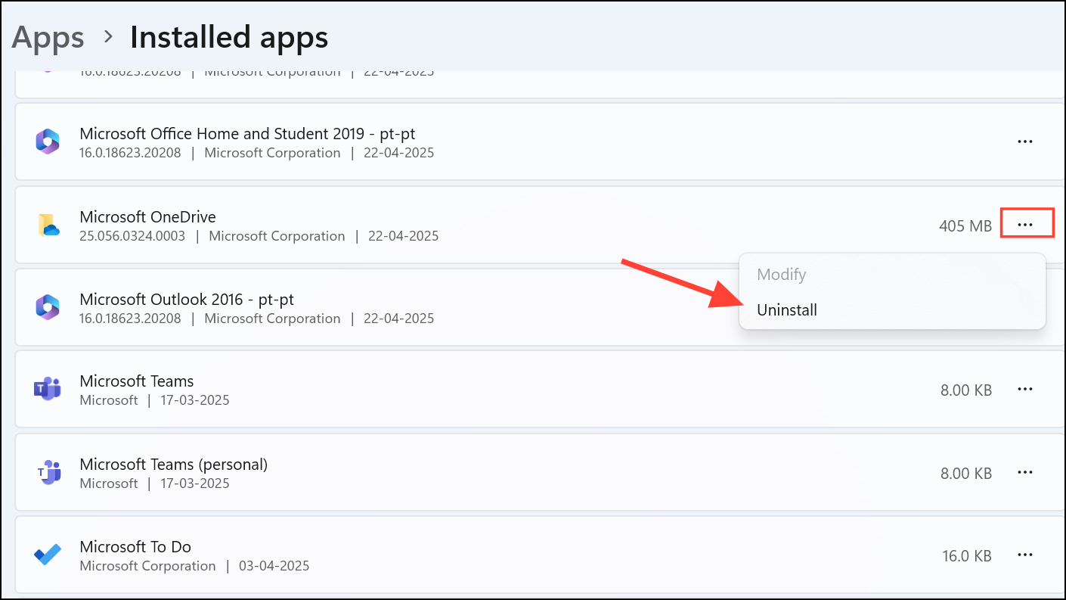Viewport: 1066px width, 600px height.
Task: Click the 16.0 KB size value
Action: 967,555
